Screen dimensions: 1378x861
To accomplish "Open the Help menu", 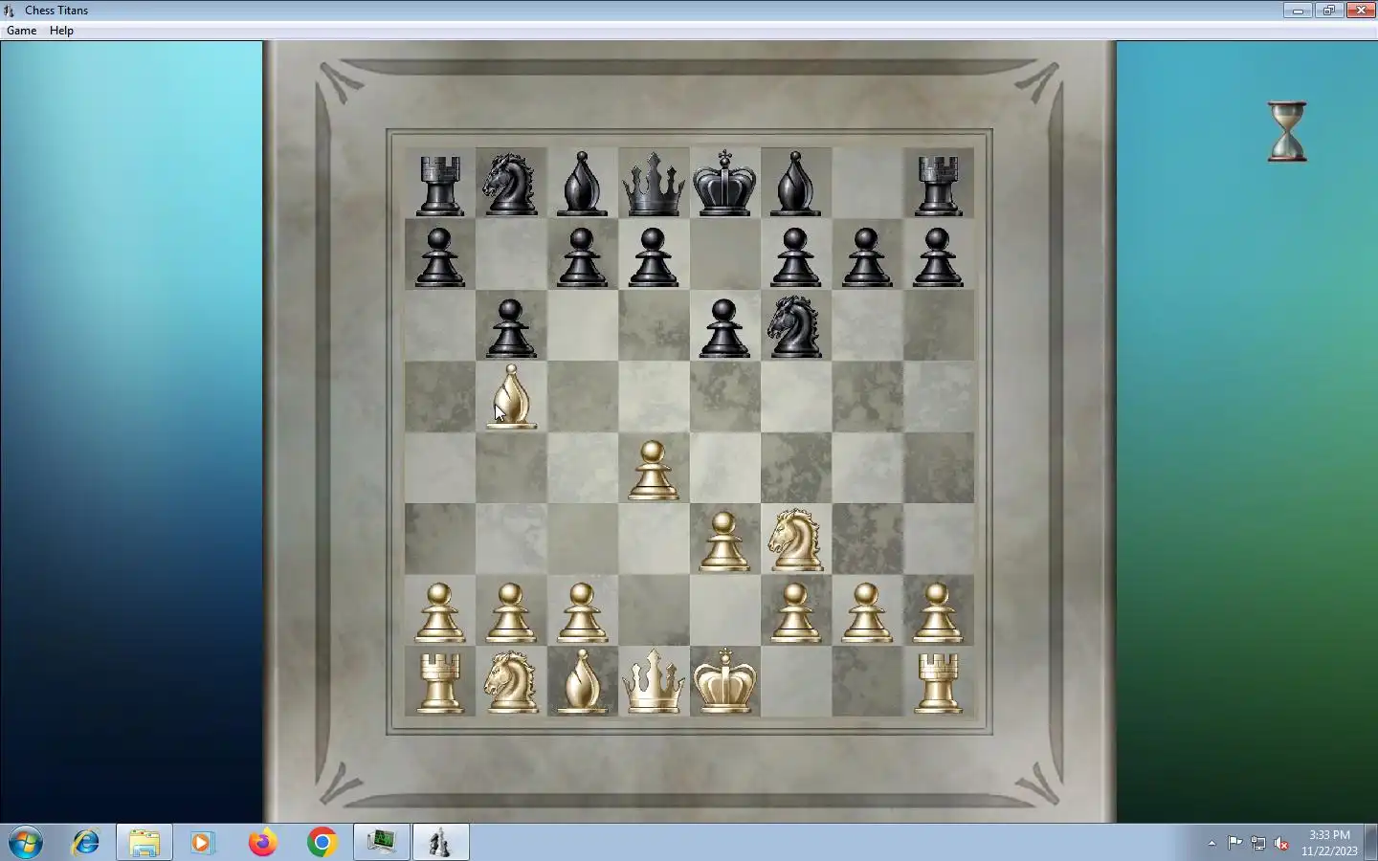I will 61,31.
